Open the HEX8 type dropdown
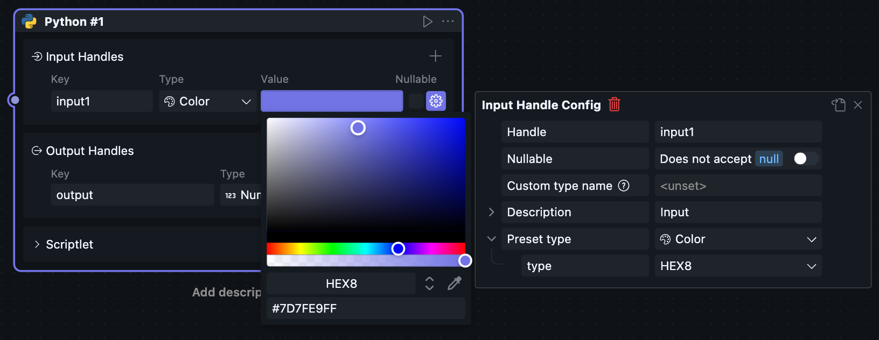This screenshot has height=340, width=879. pos(738,266)
